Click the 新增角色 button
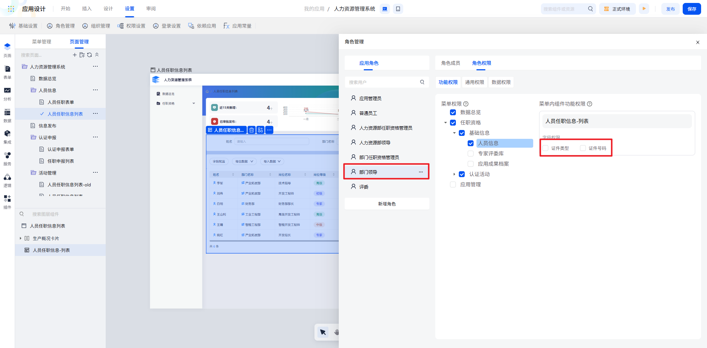 [x=387, y=204]
